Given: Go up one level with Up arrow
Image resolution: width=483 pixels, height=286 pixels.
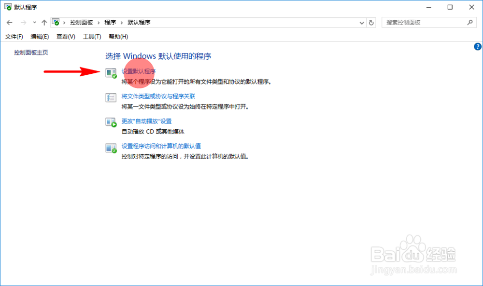Looking at the screenshot, I should pos(44,23).
